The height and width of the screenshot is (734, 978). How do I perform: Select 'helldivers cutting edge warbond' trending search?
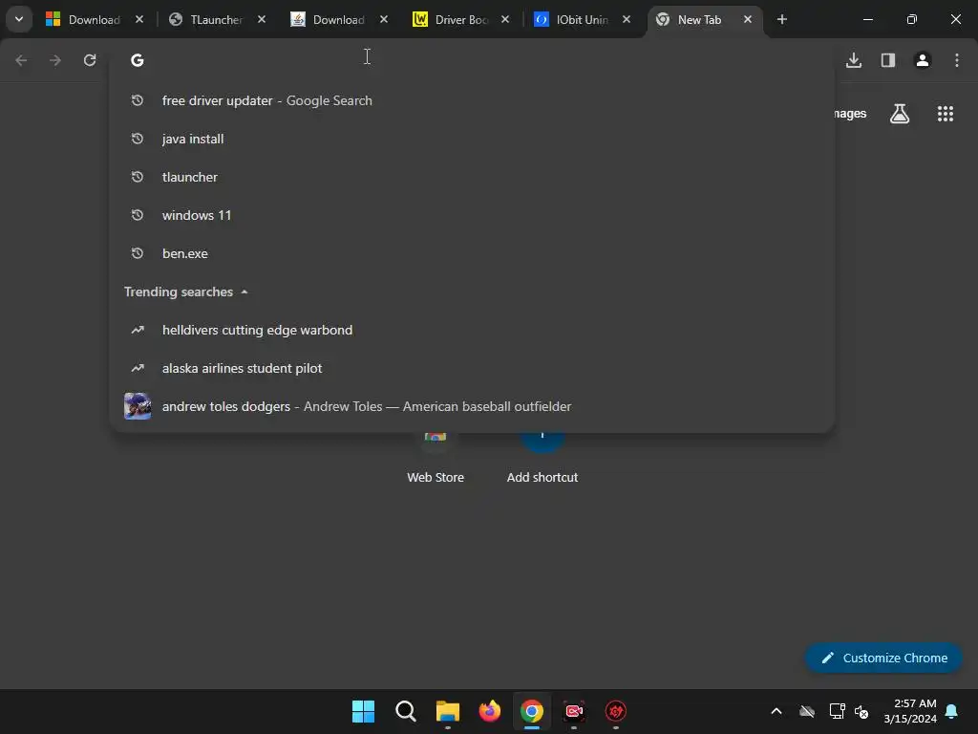(x=472, y=330)
